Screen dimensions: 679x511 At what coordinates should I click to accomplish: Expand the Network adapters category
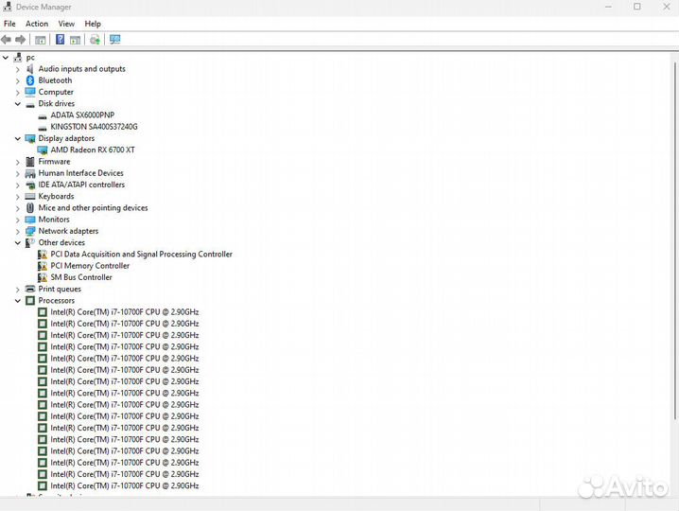18,232
